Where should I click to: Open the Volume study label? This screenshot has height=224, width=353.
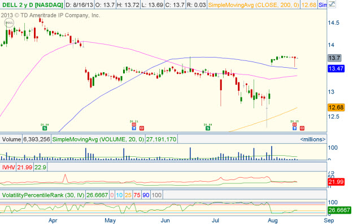pyautogui.click(x=11, y=139)
